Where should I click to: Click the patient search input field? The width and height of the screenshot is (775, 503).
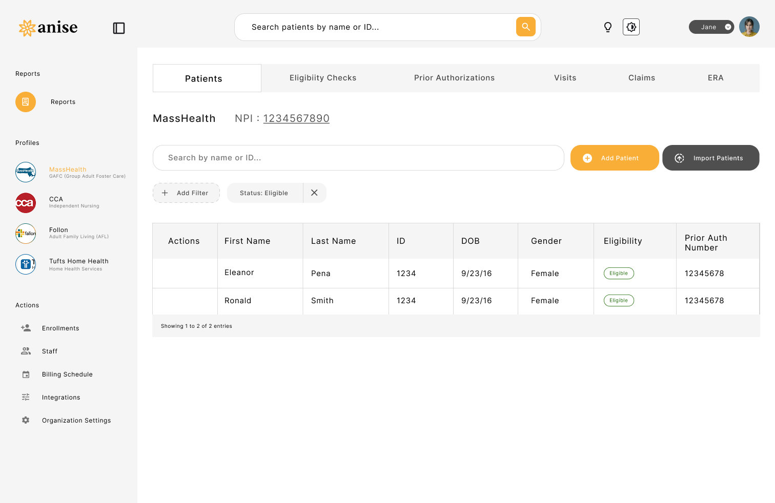click(358, 158)
